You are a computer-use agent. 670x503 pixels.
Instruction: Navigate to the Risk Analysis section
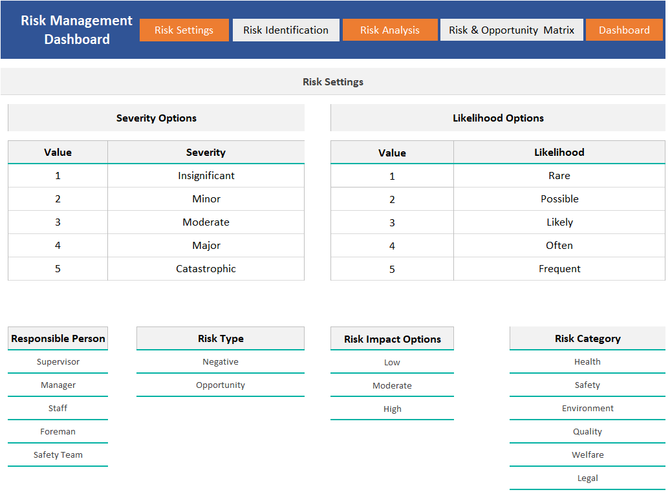click(390, 30)
